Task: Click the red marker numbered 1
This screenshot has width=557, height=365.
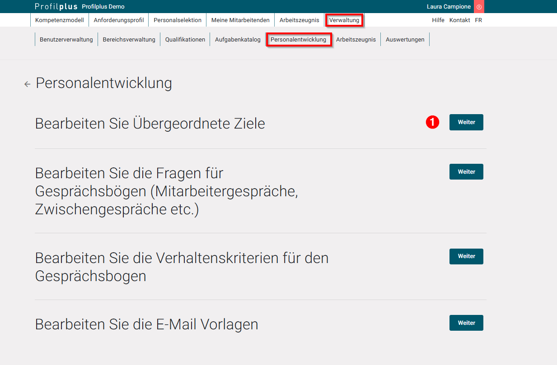Action: click(432, 122)
